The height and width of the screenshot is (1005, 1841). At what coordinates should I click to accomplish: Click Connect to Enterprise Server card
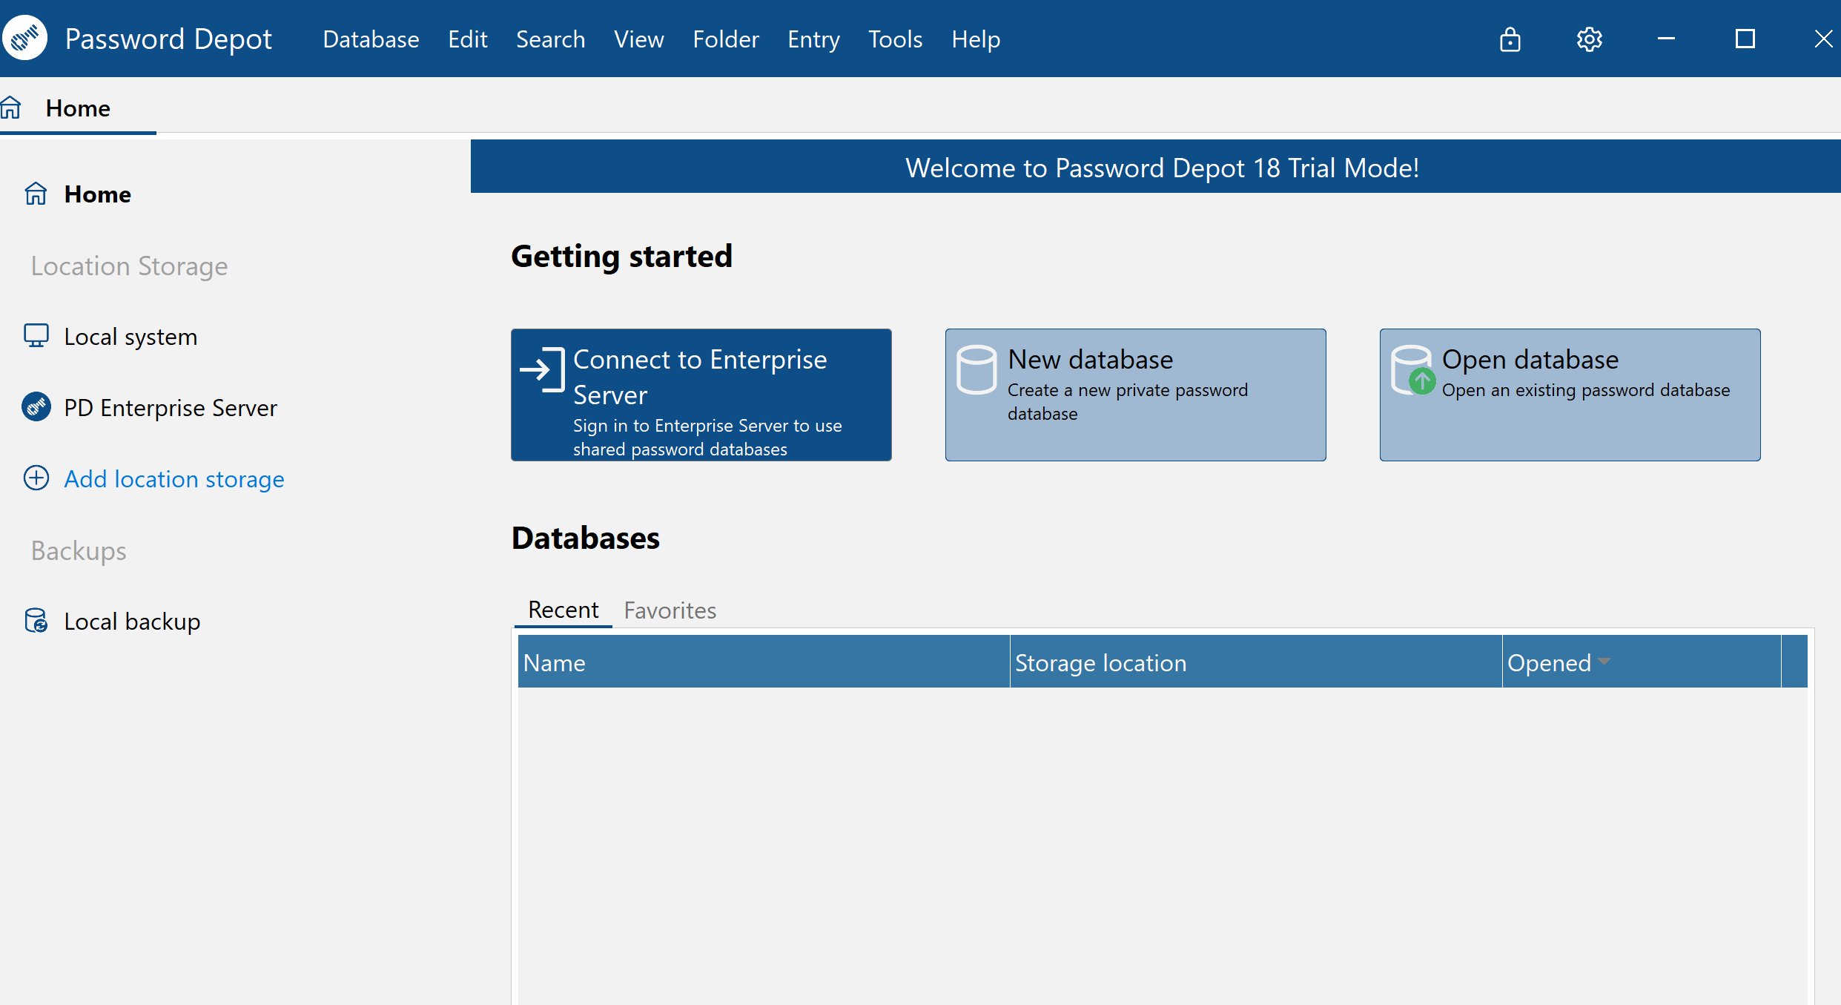pos(701,395)
